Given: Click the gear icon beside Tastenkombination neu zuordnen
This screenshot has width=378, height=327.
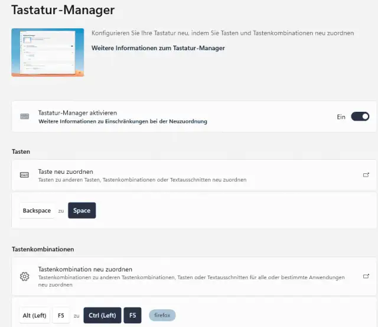Looking at the screenshot, I should point(24,276).
